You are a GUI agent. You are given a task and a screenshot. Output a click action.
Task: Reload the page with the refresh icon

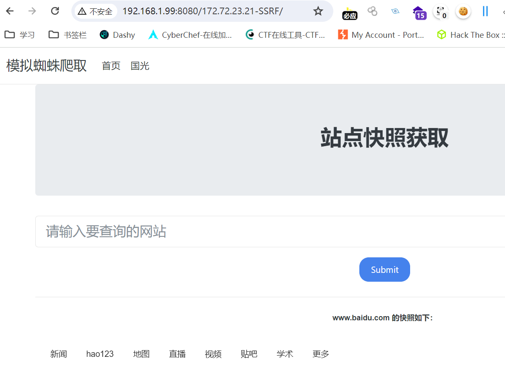[55, 11]
